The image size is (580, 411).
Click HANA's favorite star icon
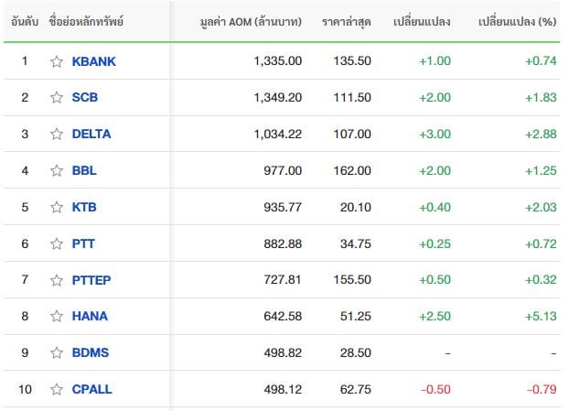coord(57,316)
